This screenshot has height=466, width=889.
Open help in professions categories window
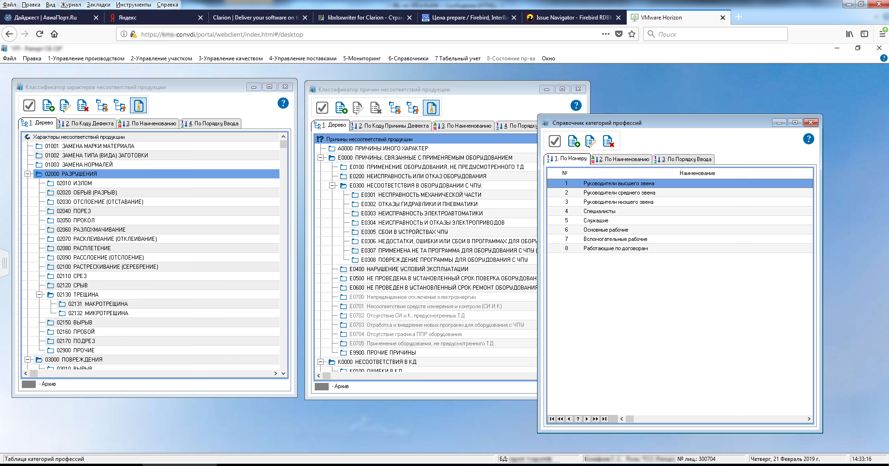click(x=808, y=139)
